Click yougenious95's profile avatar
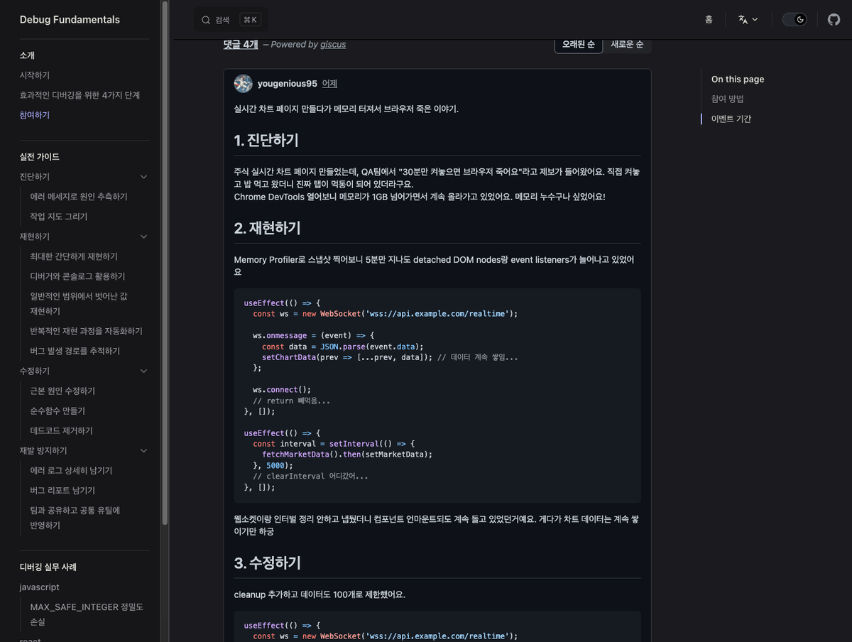Image resolution: width=852 pixels, height=642 pixels. (243, 83)
